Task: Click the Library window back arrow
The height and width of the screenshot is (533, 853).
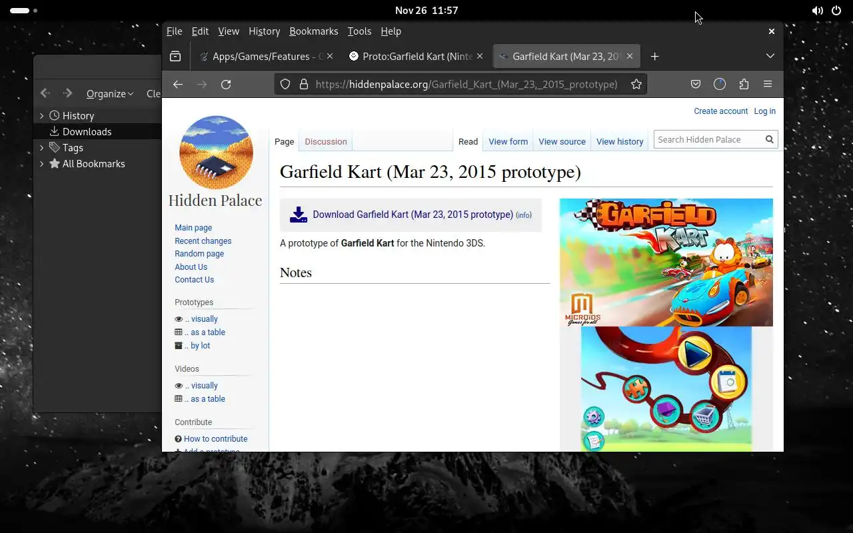Action: click(45, 94)
